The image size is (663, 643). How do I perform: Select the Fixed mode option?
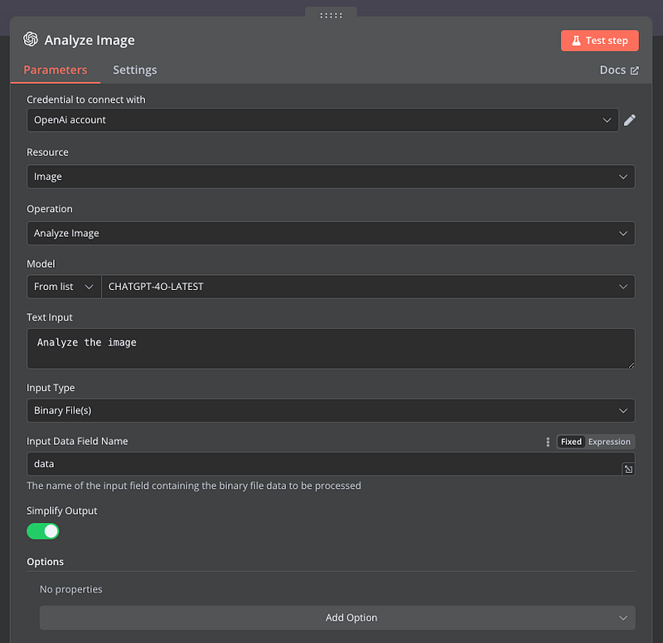click(571, 442)
